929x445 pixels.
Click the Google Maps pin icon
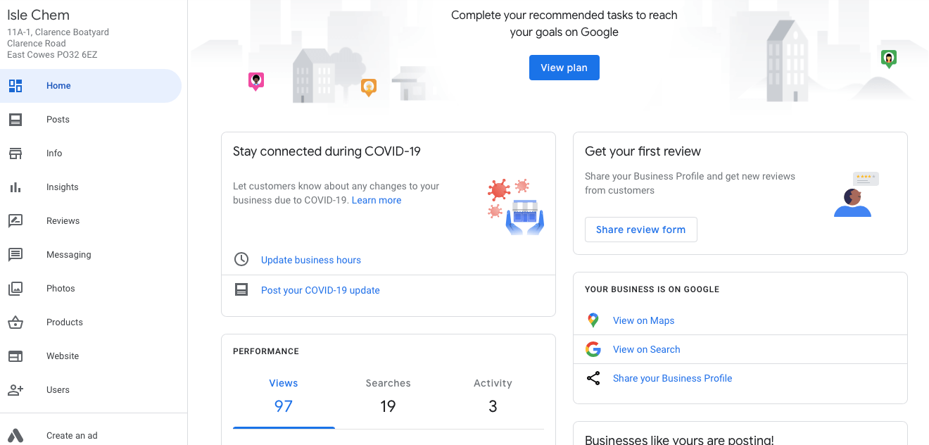(593, 320)
